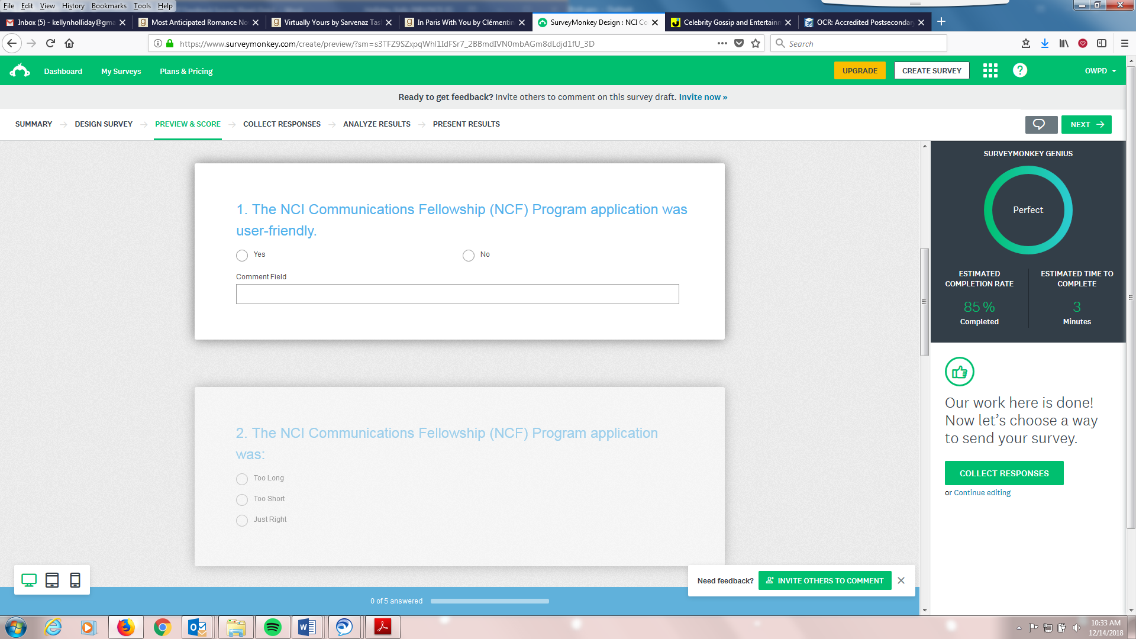Open the page actions ellipsis menu
Image resolution: width=1136 pixels, height=639 pixels.
tap(722, 43)
